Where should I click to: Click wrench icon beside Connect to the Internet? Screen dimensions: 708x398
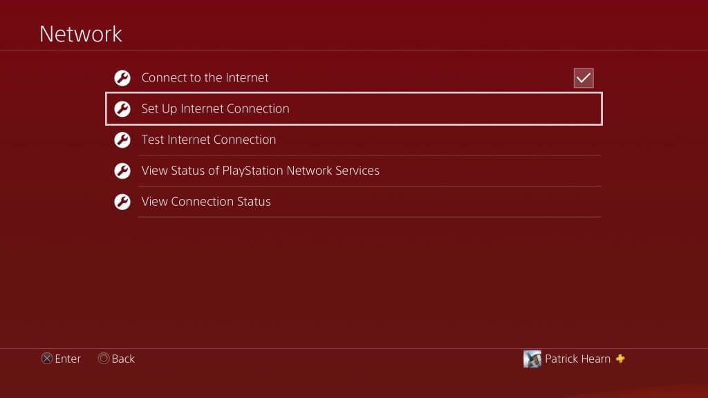click(x=122, y=78)
